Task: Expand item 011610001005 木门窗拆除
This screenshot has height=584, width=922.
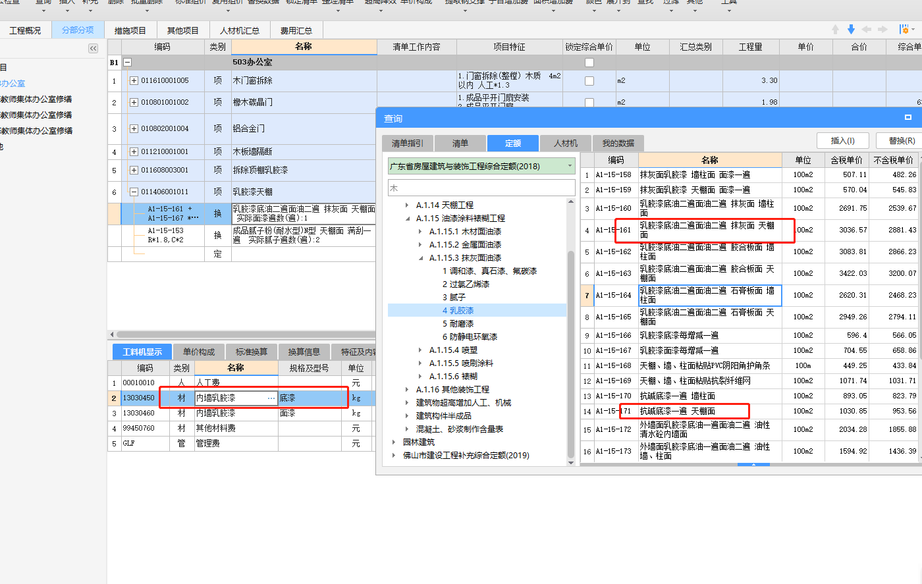Action: pos(134,81)
